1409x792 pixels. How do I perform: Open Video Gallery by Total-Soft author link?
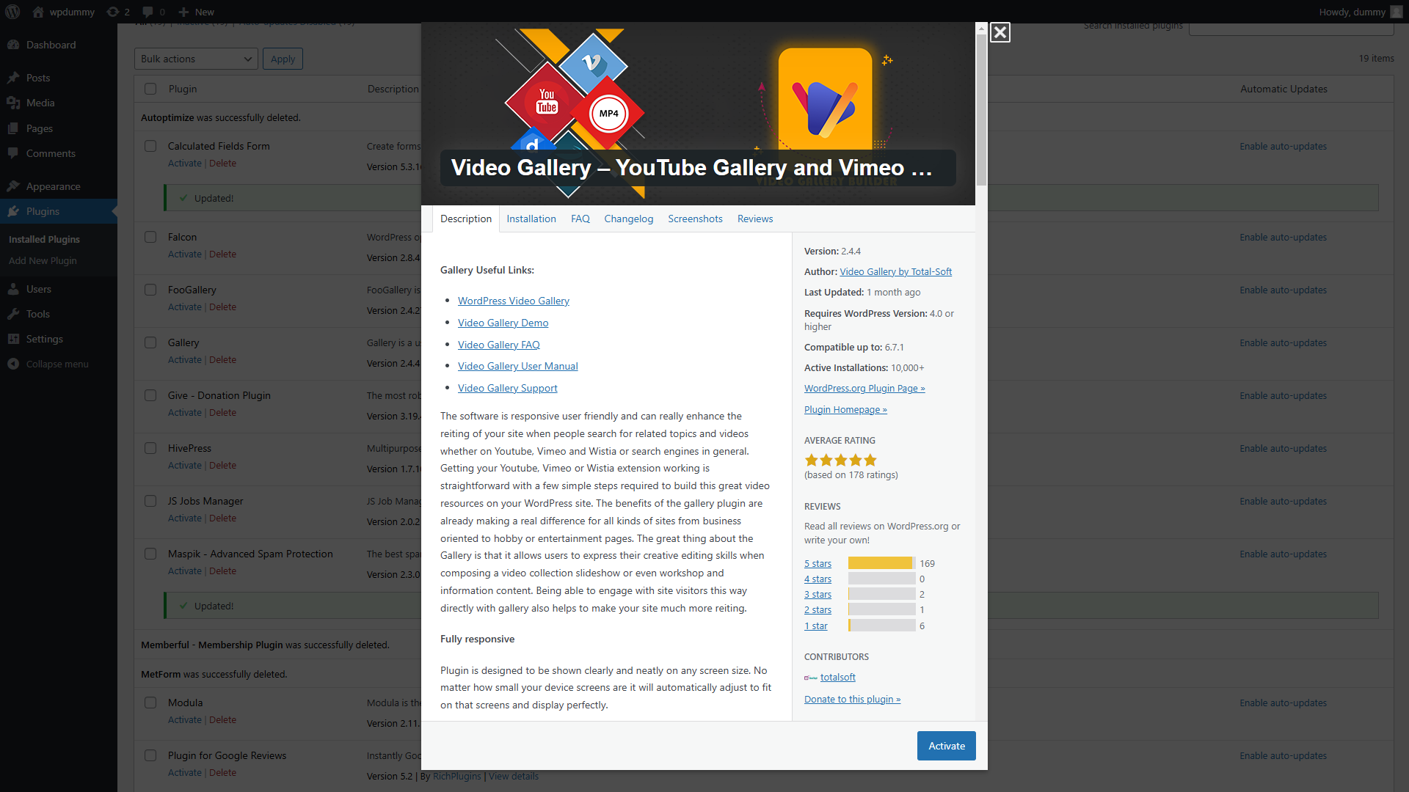[x=895, y=271]
